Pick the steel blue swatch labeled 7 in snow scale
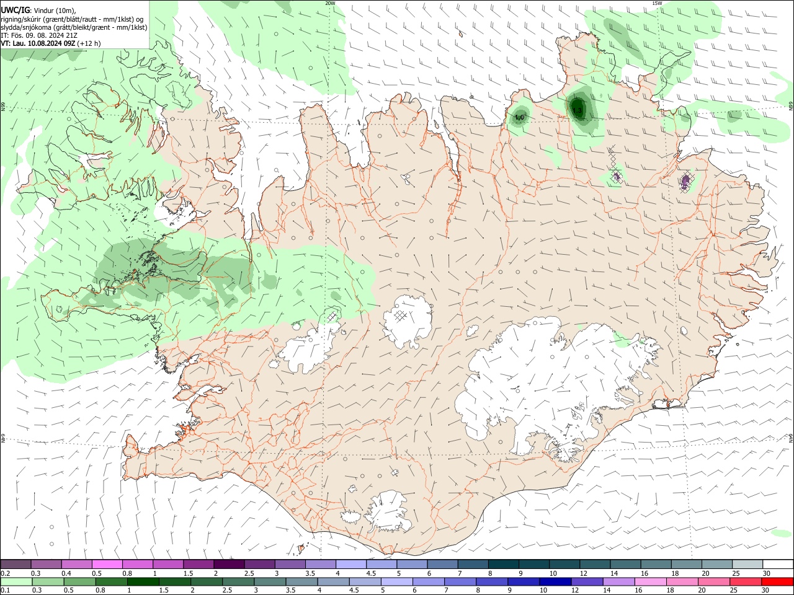The width and height of the screenshot is (794, 595). point(473,565)
